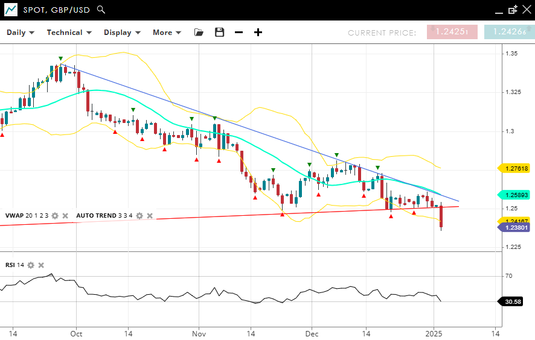Click the sell price 1.2425 button
535x340 pixels.
coord(452,33)
